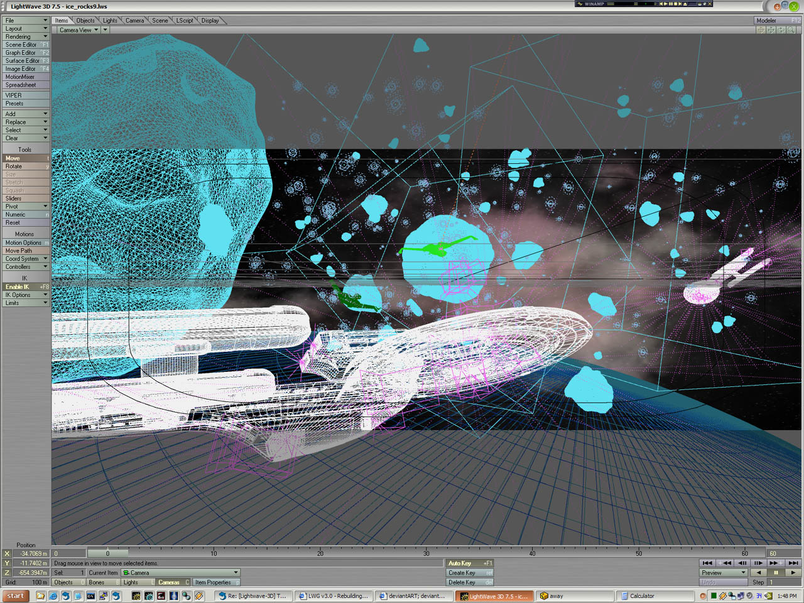The height and width of the screenshot is (603, 804).
Task: Click the Windows start button
Action: (x=15, y=596)
